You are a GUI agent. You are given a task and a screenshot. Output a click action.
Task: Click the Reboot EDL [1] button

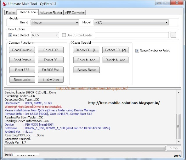tap(86, 50)
